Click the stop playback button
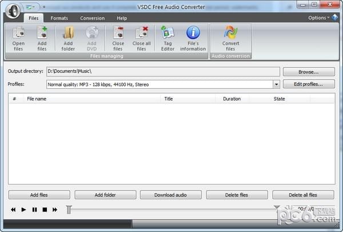 coord(45,210)
